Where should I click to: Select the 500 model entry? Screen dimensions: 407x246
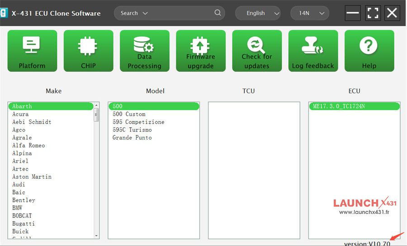pyautogui.click(x=154, y=106)
